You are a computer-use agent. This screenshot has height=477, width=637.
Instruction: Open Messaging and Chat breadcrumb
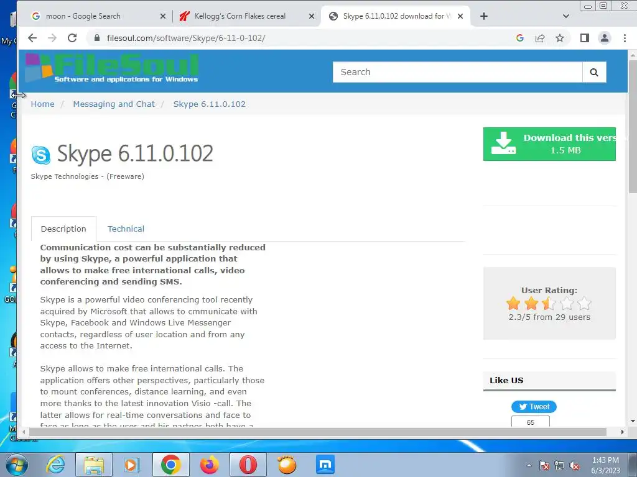(114, 104)
